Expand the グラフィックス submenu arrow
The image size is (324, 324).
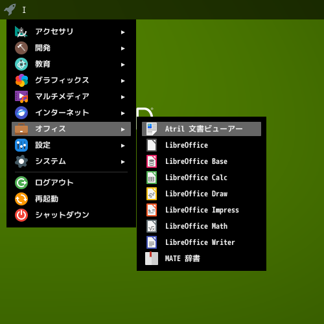coord(123,81)
